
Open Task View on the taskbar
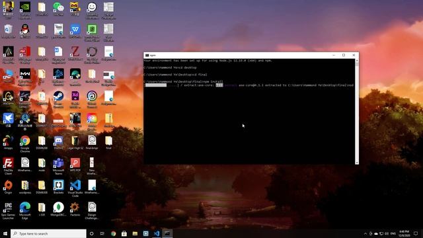point(102,233)
